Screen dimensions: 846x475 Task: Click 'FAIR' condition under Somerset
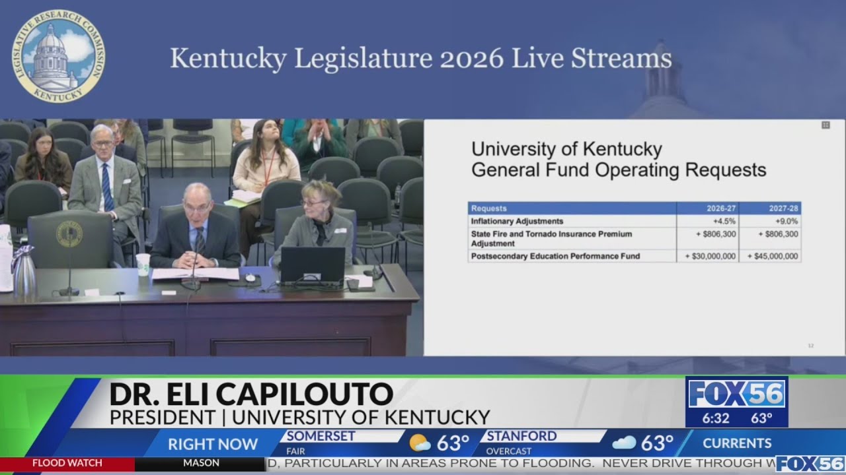click(295, 451)
